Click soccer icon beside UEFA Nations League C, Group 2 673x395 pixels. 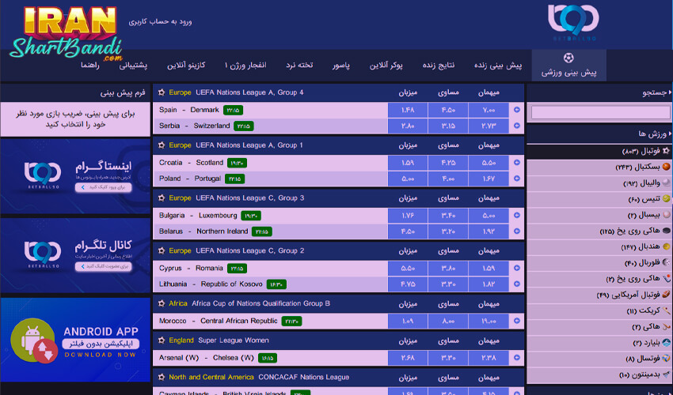162,250
